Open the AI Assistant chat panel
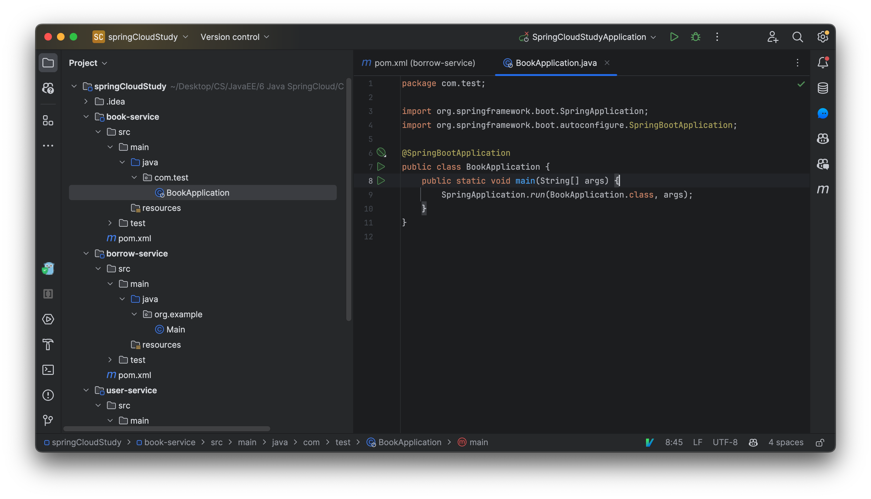Viewport: 871px width, 499px height. click(823, 113)
